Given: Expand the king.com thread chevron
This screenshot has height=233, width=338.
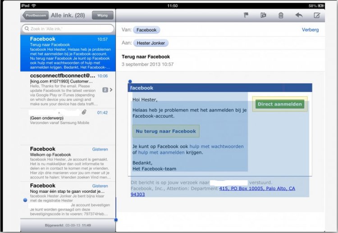Looking at the screenshot, I should click(111, 90).
